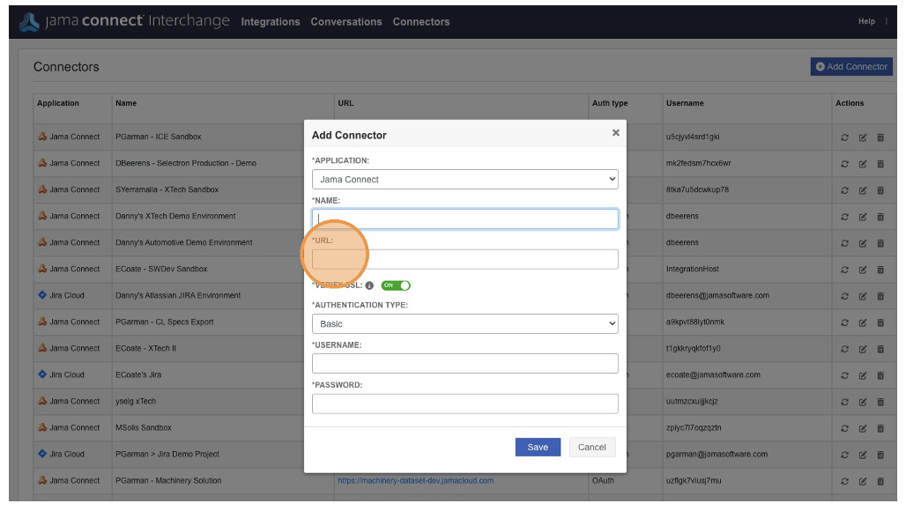Screen dimensions: 906x511
Task: Open the machinery-dataset-dev.jamacloud.com URL link
Action: click(415, 480)
